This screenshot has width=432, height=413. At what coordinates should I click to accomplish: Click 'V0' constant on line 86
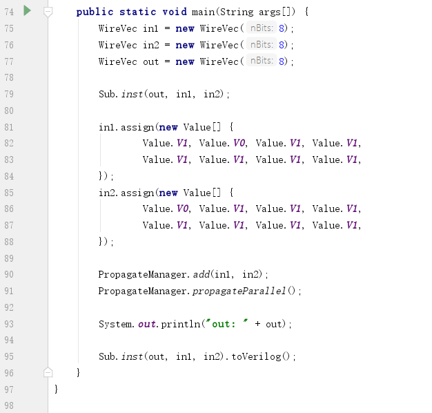point(182,209)
